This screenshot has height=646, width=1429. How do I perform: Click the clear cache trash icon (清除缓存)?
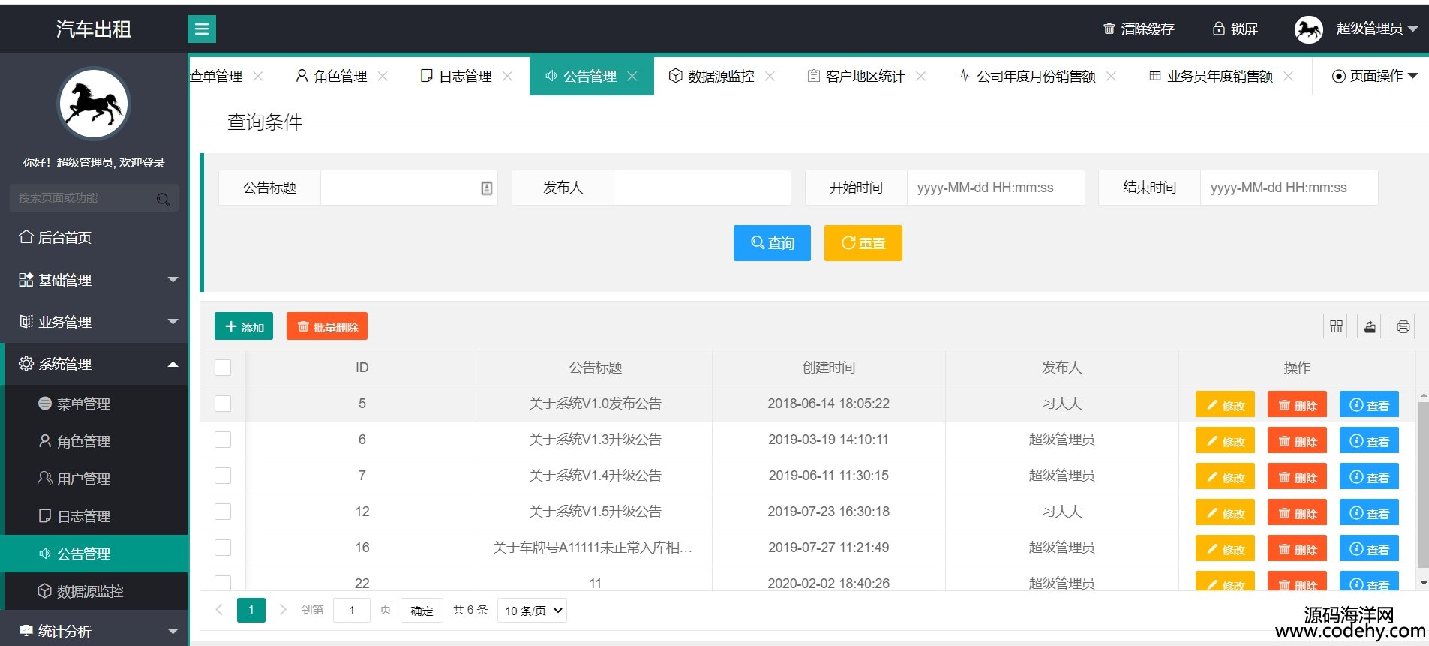[1109, 29]
